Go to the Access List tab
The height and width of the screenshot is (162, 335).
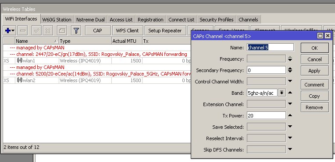121,20
